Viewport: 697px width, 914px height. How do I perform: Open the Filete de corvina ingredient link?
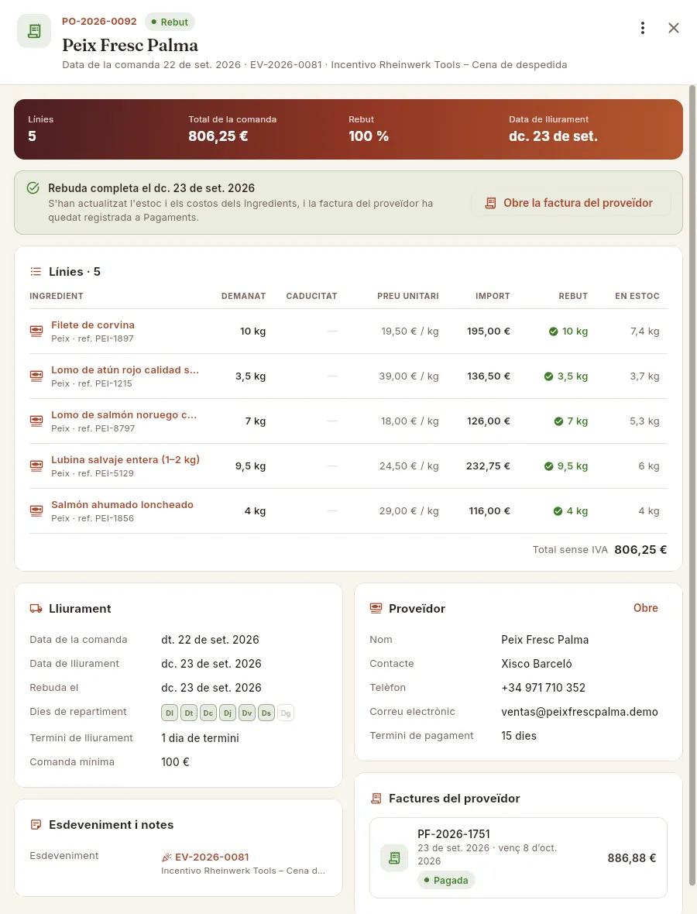tap(93, 325)
